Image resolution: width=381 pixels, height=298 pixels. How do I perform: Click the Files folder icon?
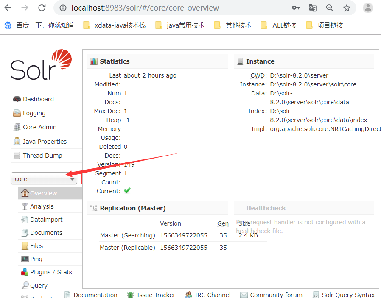point(25,246)
